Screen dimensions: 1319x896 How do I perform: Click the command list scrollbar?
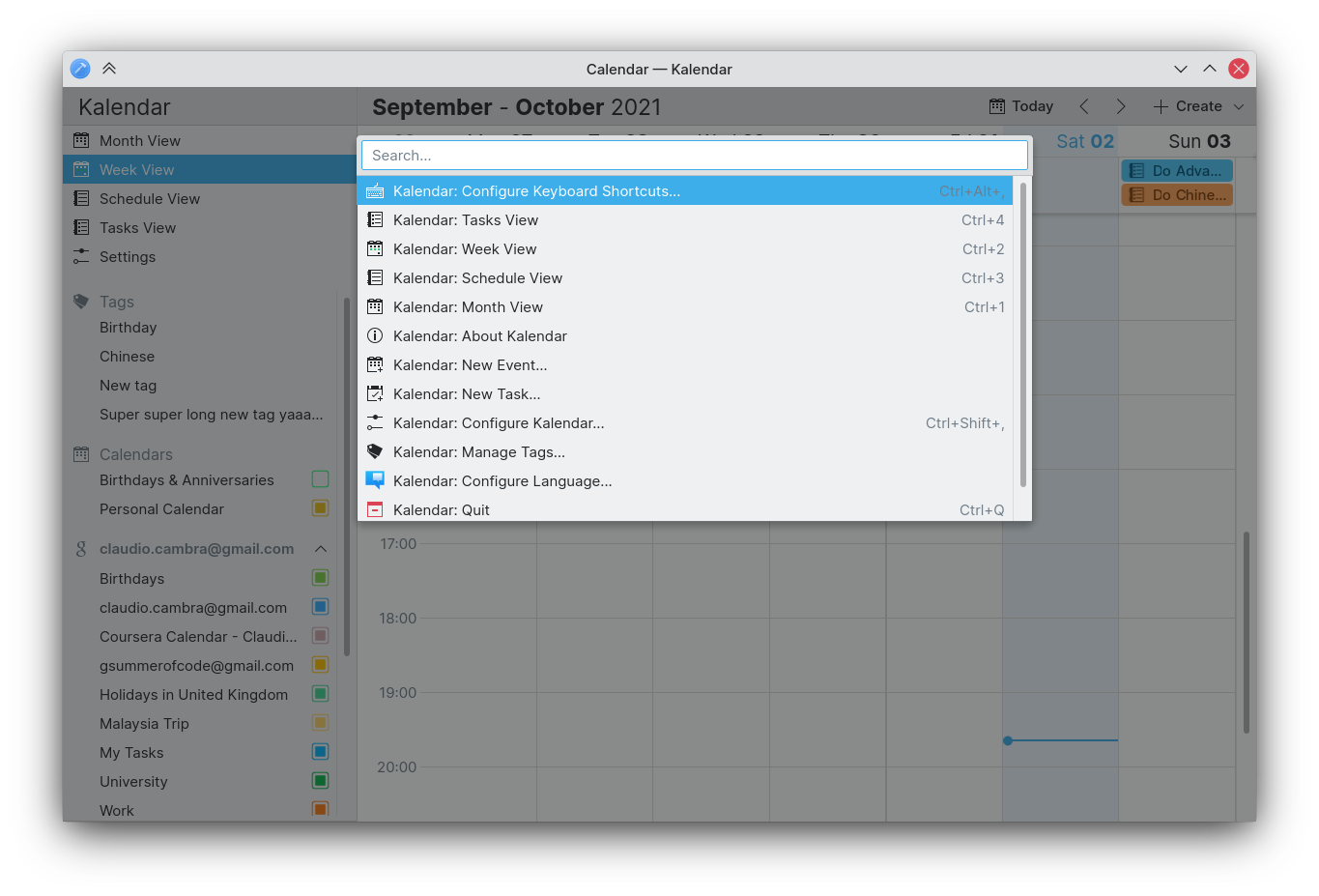[x=1022, y=334]
